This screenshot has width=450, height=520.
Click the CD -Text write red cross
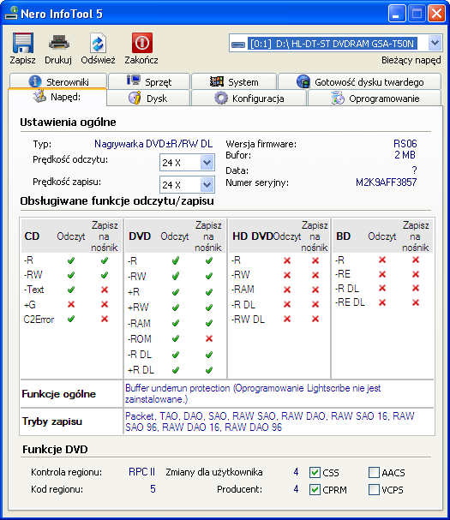(x=105, y=290)
